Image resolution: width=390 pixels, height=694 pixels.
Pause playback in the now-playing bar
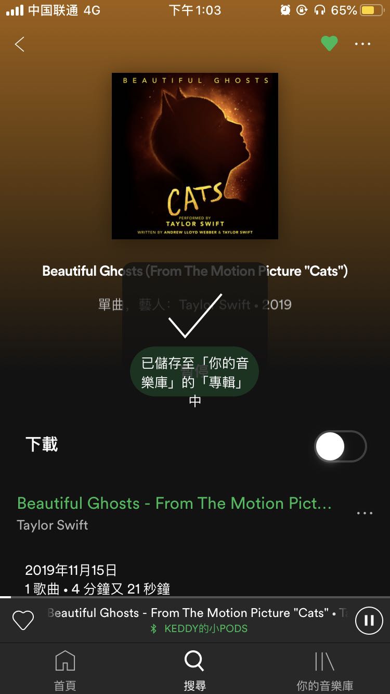[369, 620]
